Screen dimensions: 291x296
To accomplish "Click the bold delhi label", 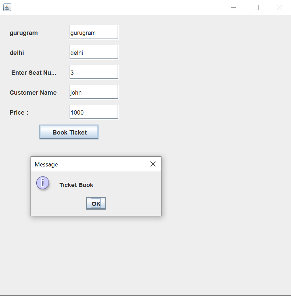I will coord(17,53).
